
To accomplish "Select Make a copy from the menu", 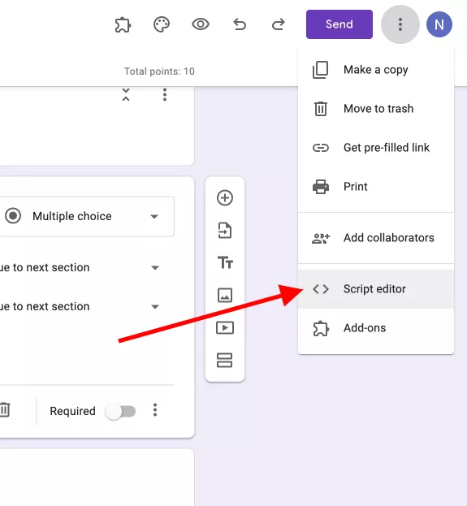I will tap(376, 70).
